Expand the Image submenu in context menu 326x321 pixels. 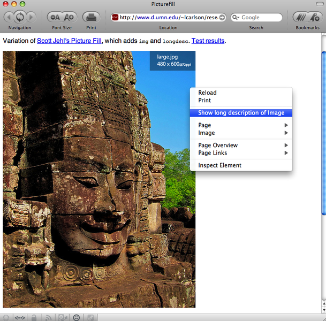click(241, 133)
